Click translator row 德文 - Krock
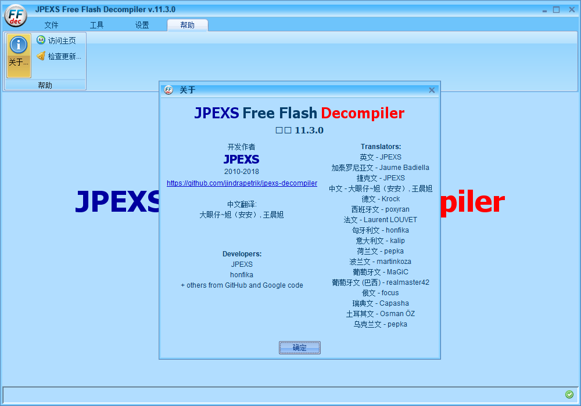The height and width of the screenshot is (406, 581). 381,199
